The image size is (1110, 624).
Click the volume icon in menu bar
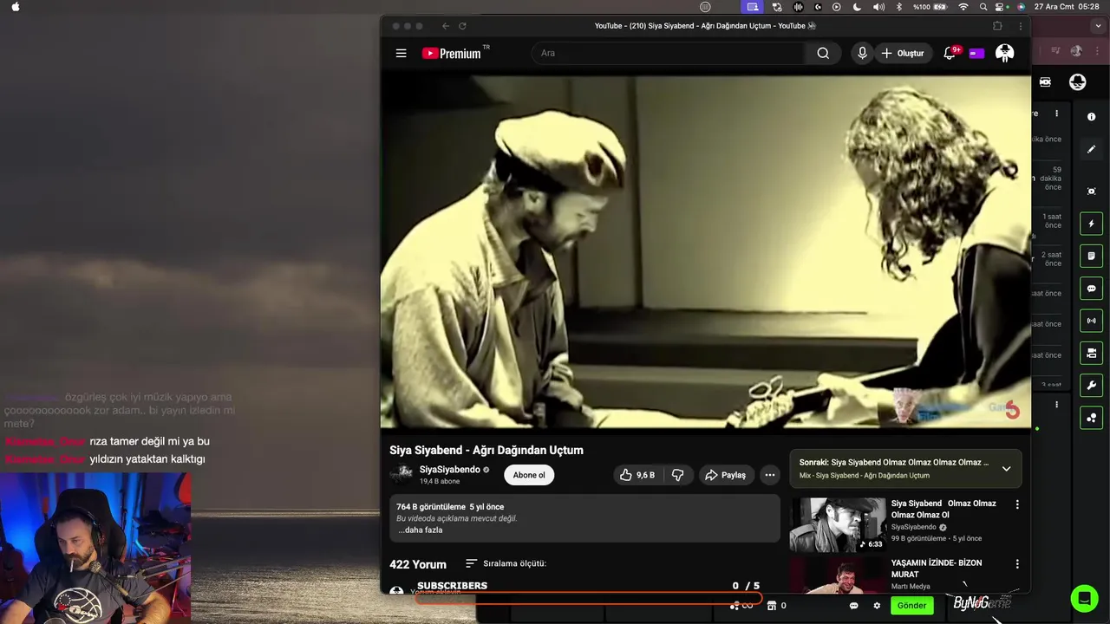(x=878, y=7)
